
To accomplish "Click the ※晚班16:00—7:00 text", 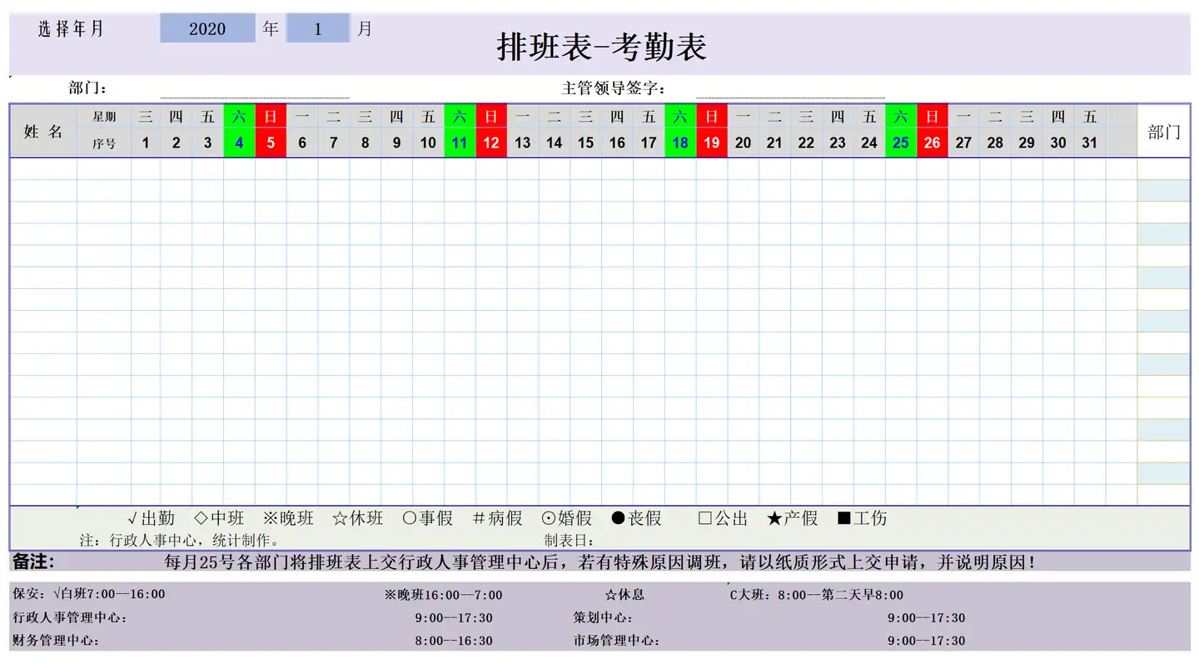I will tap(443, 595).
